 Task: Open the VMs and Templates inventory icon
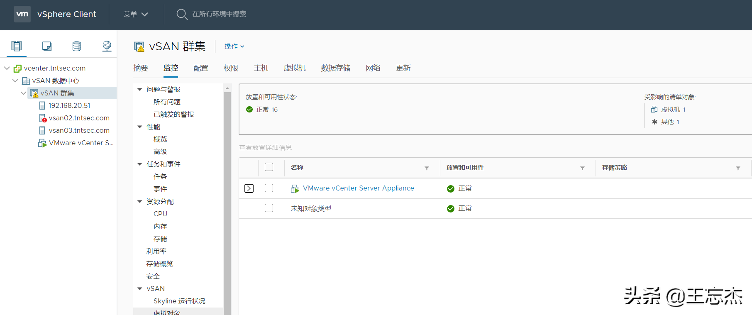[47, 46]
